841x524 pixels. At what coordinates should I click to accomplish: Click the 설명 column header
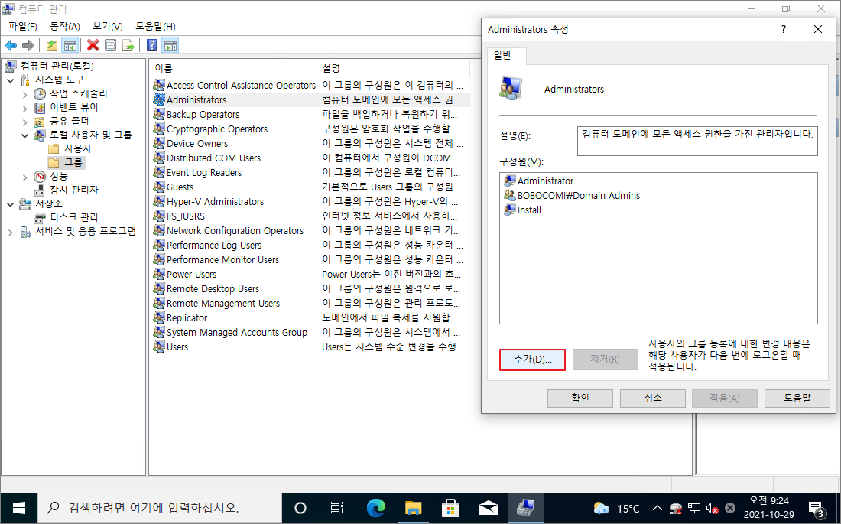pyautogui.click(x=393, y=68)
